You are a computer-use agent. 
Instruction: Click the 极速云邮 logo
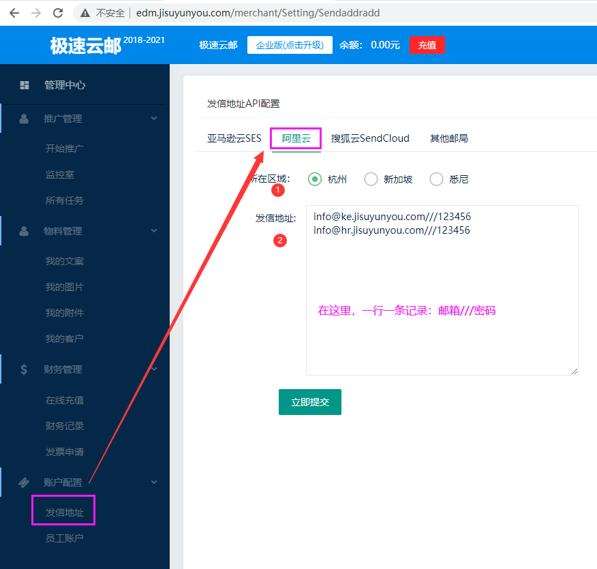click(x=86, y=46)
